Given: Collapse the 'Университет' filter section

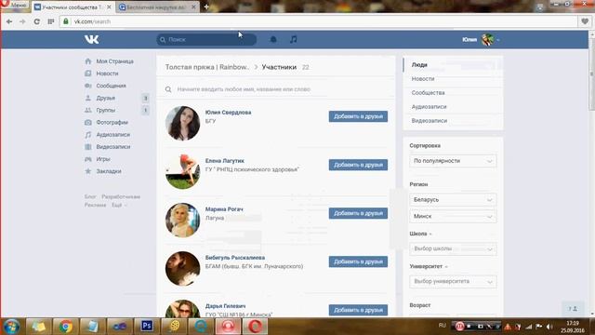Looking at the screenshot, I should tap(429, 266).
